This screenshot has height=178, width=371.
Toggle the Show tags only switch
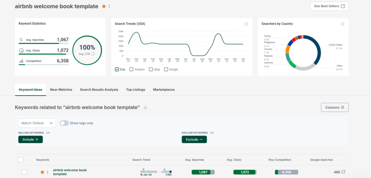[64, 123]
